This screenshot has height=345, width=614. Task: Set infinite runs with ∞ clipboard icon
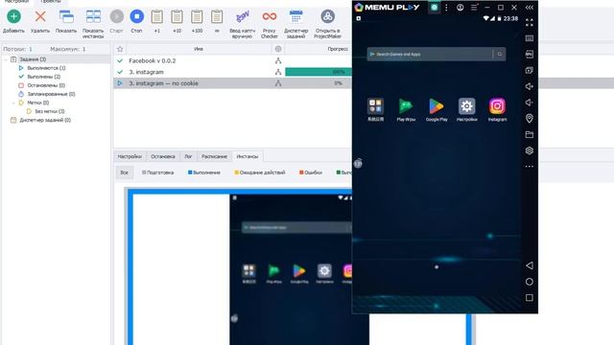tap(217, 17)
